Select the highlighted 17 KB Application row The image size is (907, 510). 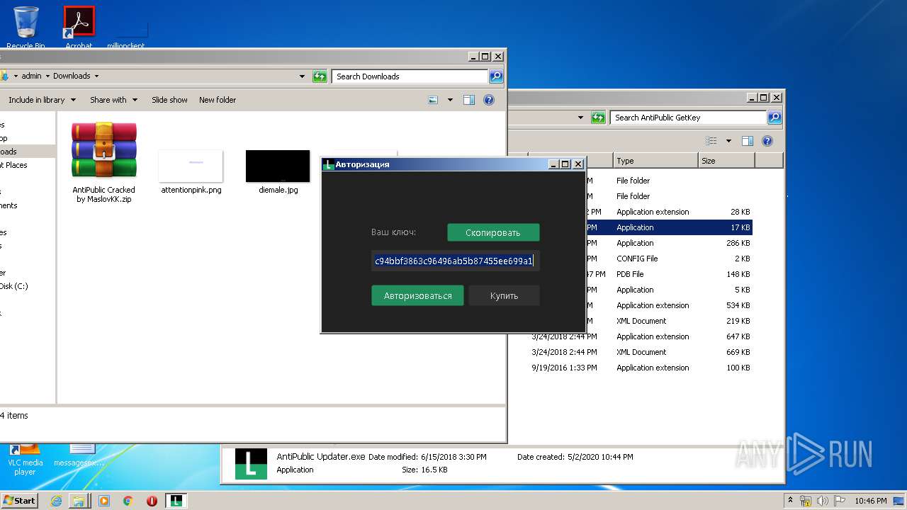[669, 227]
